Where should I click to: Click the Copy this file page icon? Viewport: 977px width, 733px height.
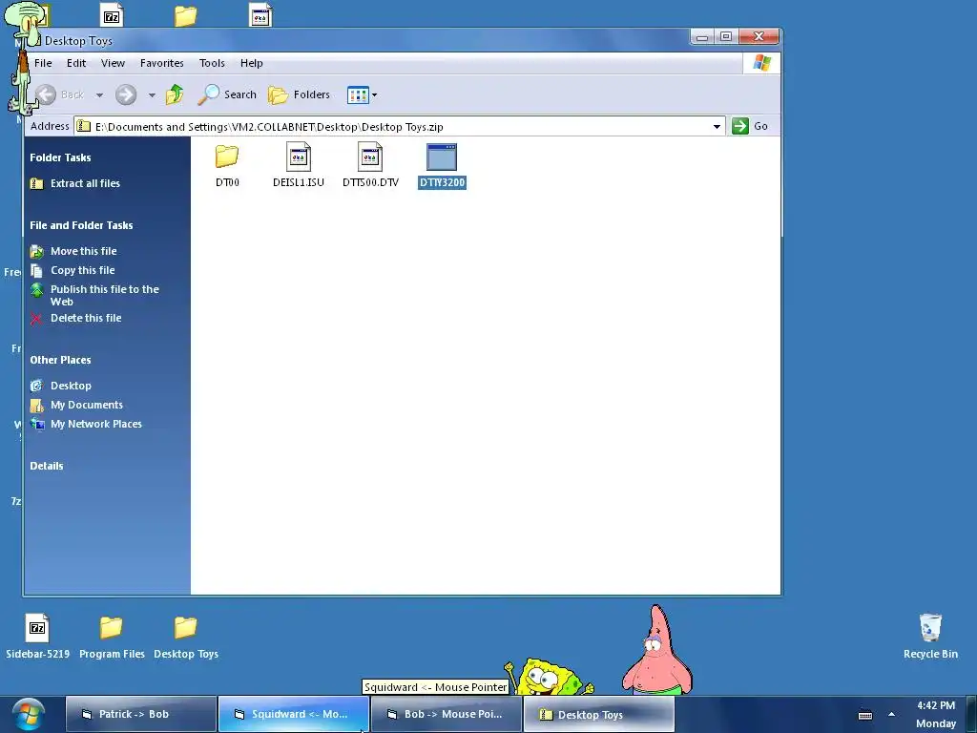(x=37, y=270)
